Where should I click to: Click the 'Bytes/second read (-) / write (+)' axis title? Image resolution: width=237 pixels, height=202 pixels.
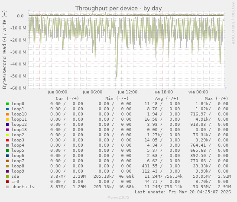coord(4,50)
